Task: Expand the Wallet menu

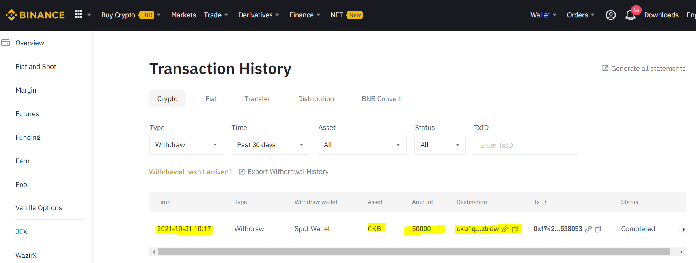Action: point(543,15)
